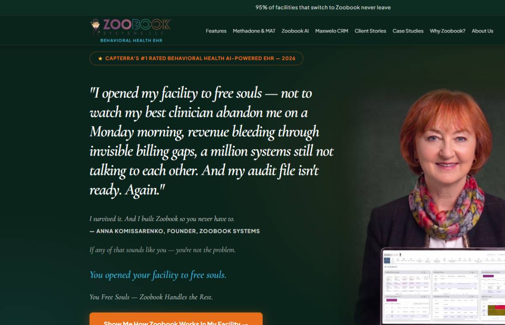The image size is (505, 325).
Task: Click the Zoobook Systems logo
Action: 131,27
